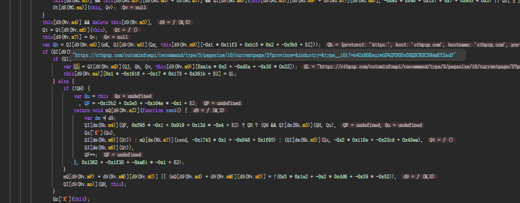This screenshot has height=203, width=520.
Task: Click the 'QF++;' statement
Action: click(x=91, y=154)
